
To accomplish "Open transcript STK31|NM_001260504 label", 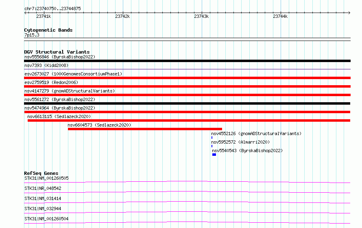I will [x=46, y=219].
